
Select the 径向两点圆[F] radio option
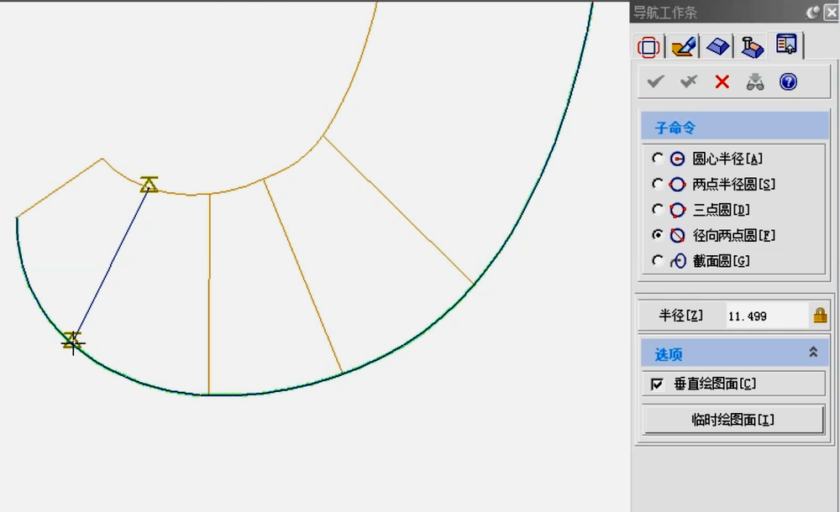pyautogui.click(x=658, y=235)
